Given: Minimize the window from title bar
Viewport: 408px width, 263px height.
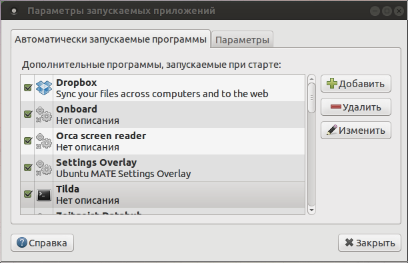Looking at the screenshot, I should tap(375, 11).
